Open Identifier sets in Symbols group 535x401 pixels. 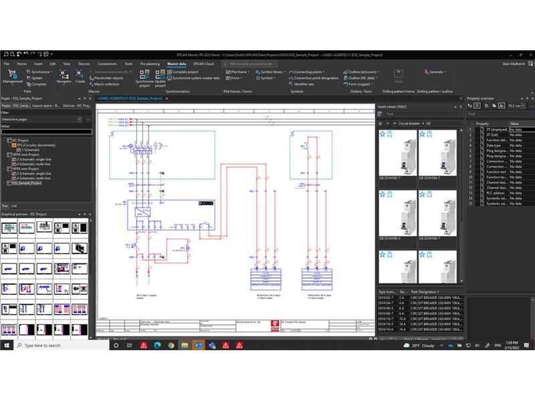click(302, 84)
